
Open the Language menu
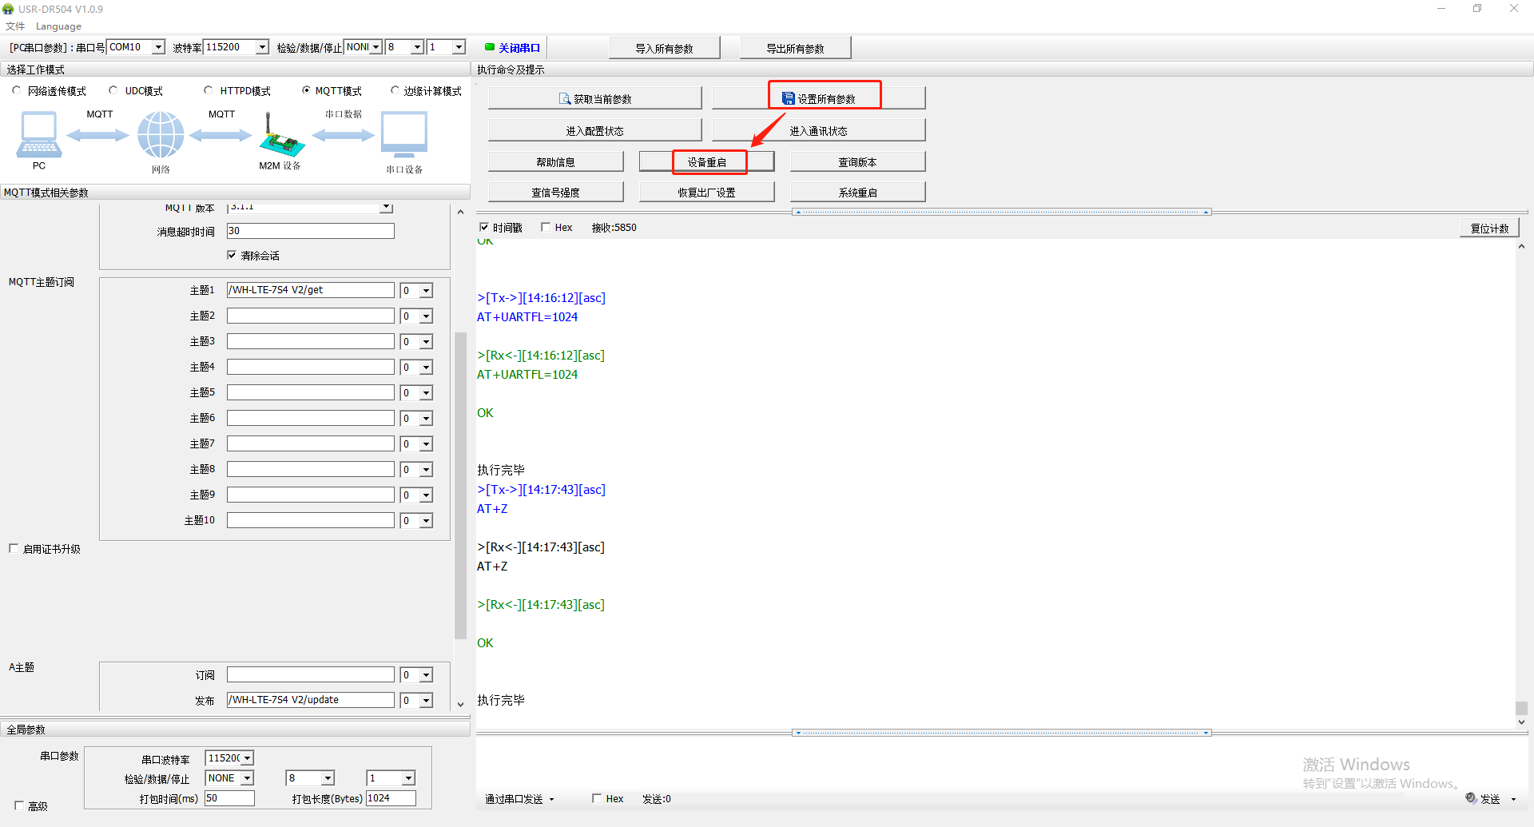(x=58, y=26)
